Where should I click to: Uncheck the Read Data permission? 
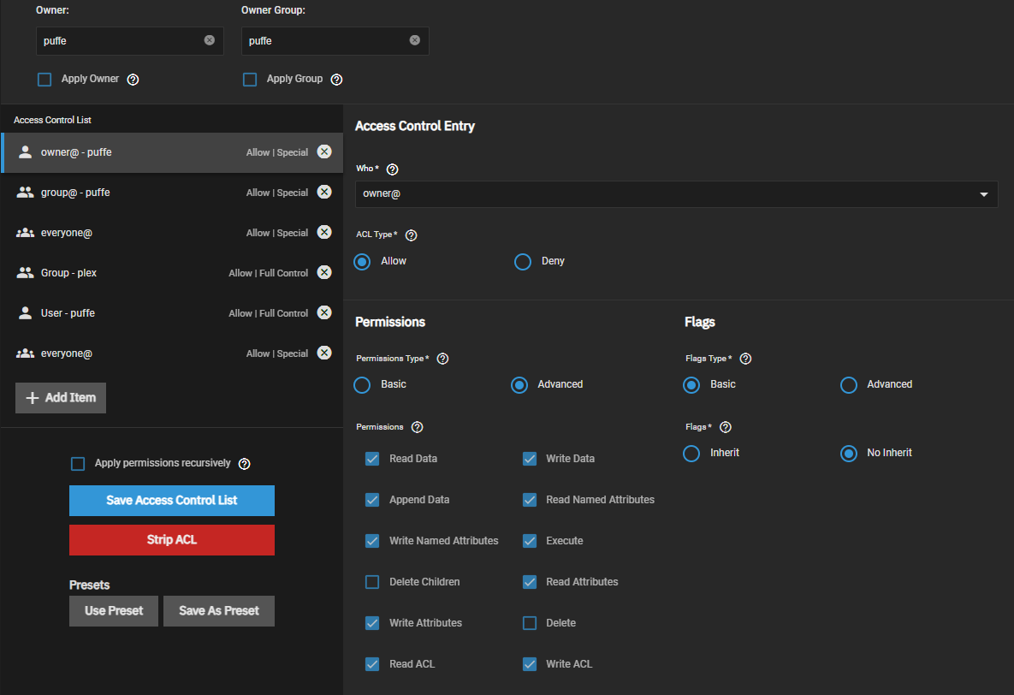click(372, 459)
